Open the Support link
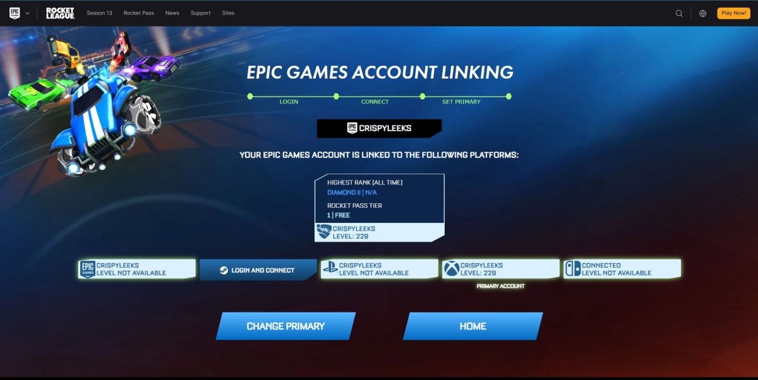Image resolution: width=758 pixels, height=380 pixels. pyautogui.click(x=200, y=13)
